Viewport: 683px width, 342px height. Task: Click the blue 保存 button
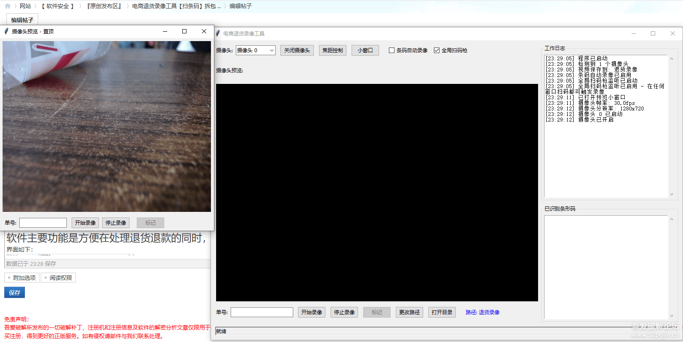coord(15,293)
